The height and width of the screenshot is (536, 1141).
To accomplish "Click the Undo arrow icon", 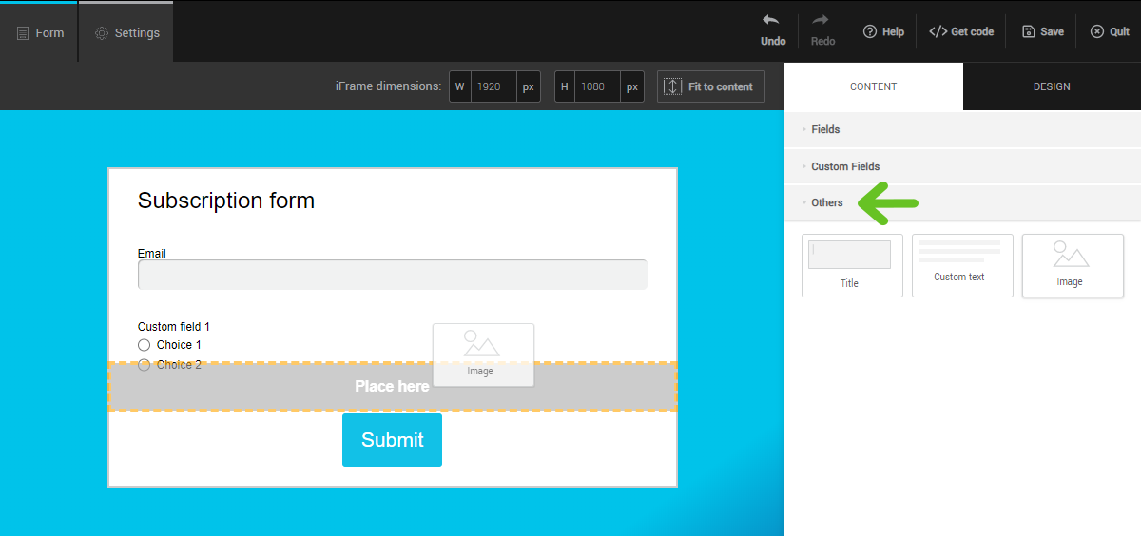I will (x=772, y=21).
